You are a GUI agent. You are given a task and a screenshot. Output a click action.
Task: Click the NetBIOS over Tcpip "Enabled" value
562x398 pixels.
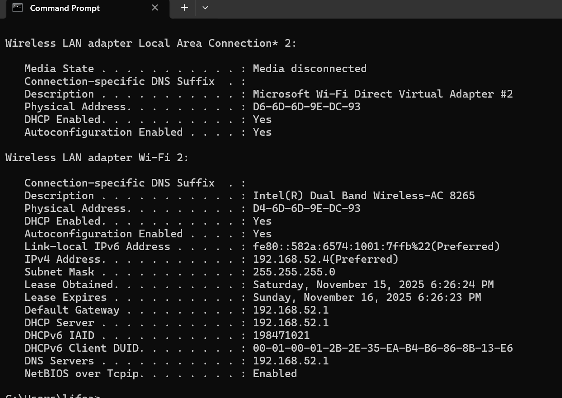click(275, 373)
